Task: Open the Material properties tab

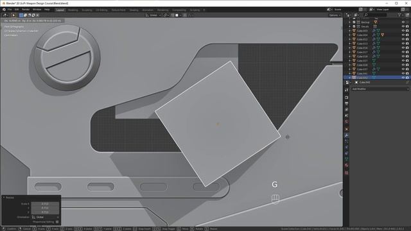Action: point(347,166)
